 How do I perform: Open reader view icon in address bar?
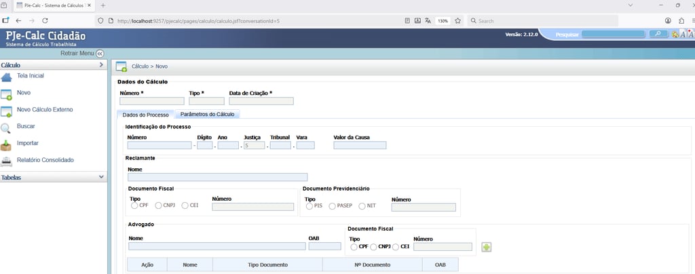(407, 20)
